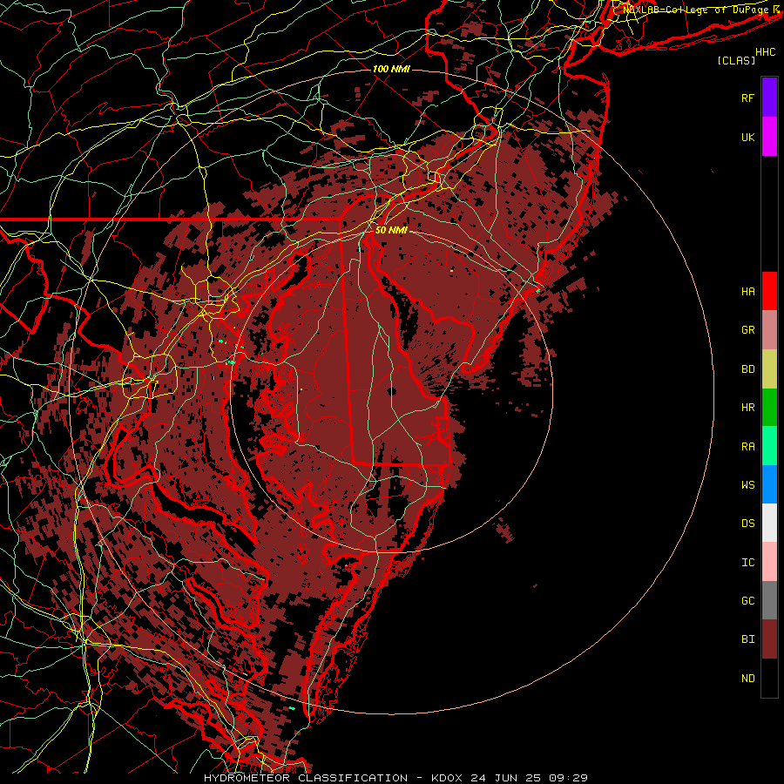The width and height of the screenshot is (784, 784).
Task: Click the "[CLAS]" text above the legend
Action: pos(736,61)
